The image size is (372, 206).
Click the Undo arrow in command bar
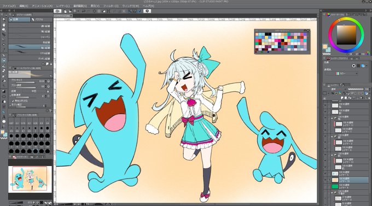tap(84, 11)
